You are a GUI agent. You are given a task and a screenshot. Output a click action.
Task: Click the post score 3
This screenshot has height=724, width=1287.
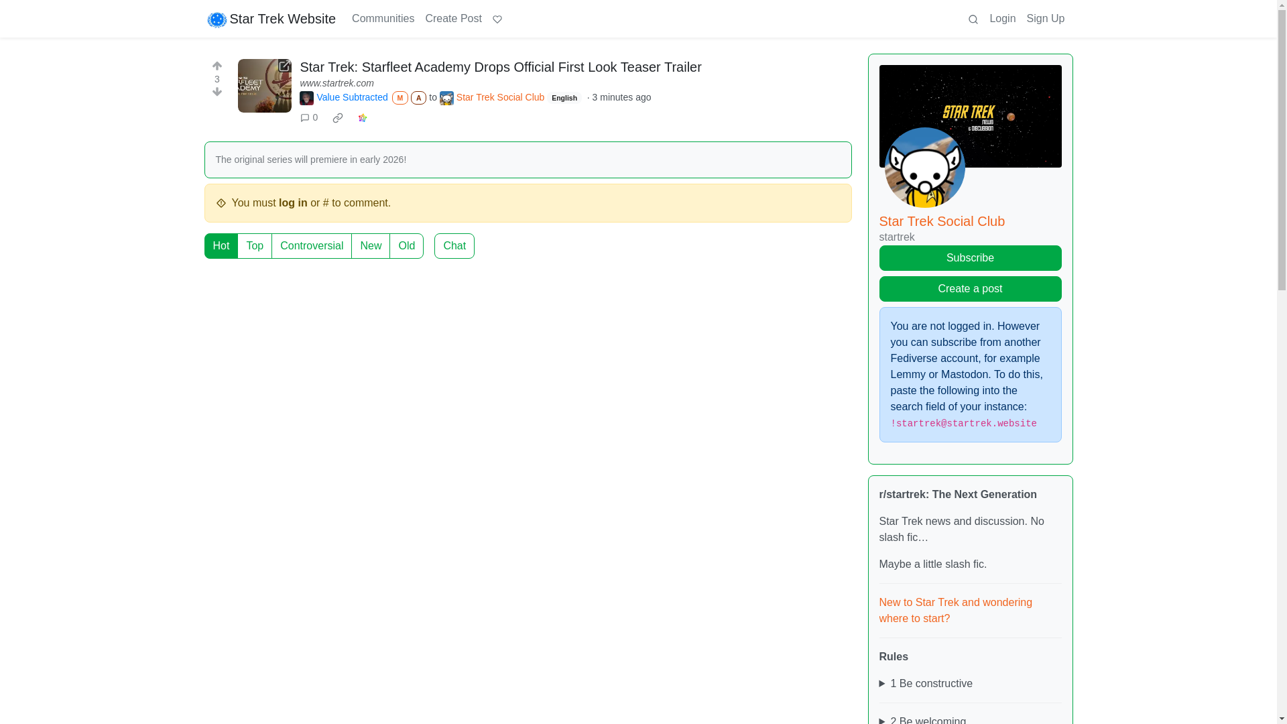coord(217,79)
